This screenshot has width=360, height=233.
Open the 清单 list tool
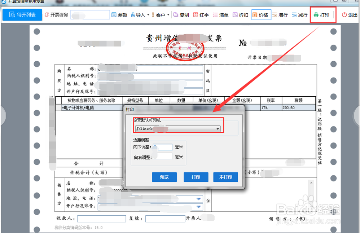pos(221,15)
